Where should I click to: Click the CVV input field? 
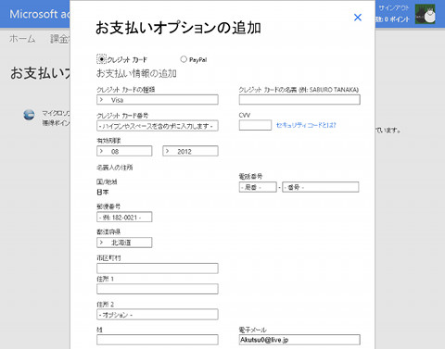pyautogui.click(x=255, y=125)
